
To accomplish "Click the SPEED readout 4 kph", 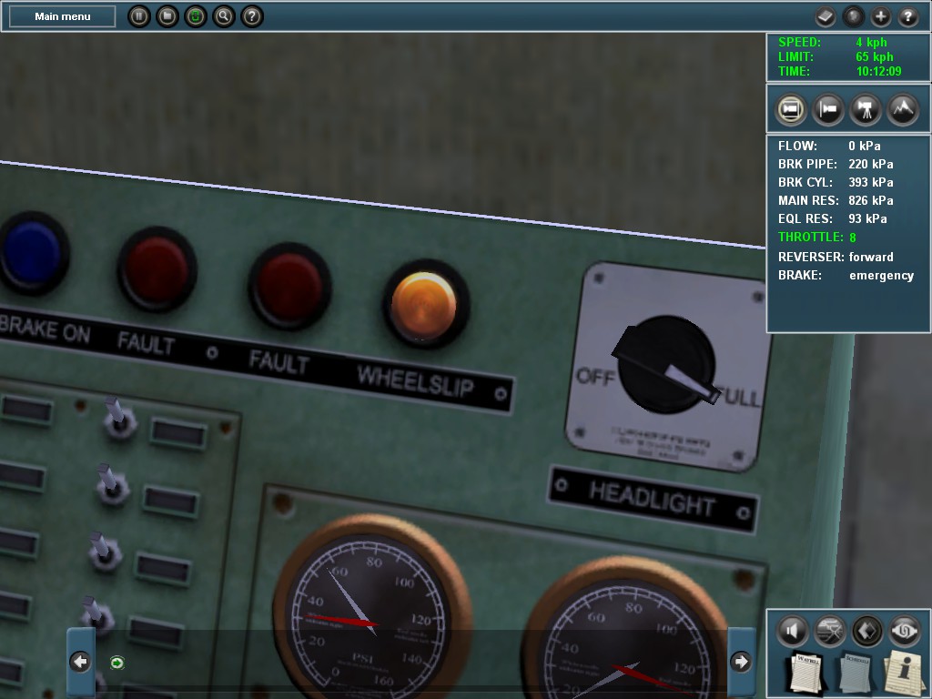I will pos(832,42).
